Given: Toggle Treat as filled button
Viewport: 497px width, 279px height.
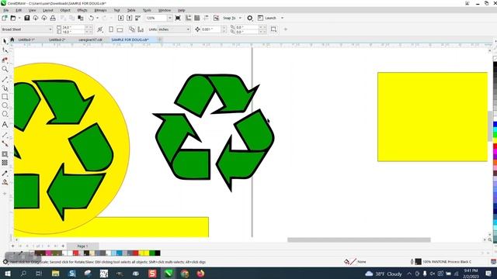Looking at the screenshot, I should click(273, 29).
